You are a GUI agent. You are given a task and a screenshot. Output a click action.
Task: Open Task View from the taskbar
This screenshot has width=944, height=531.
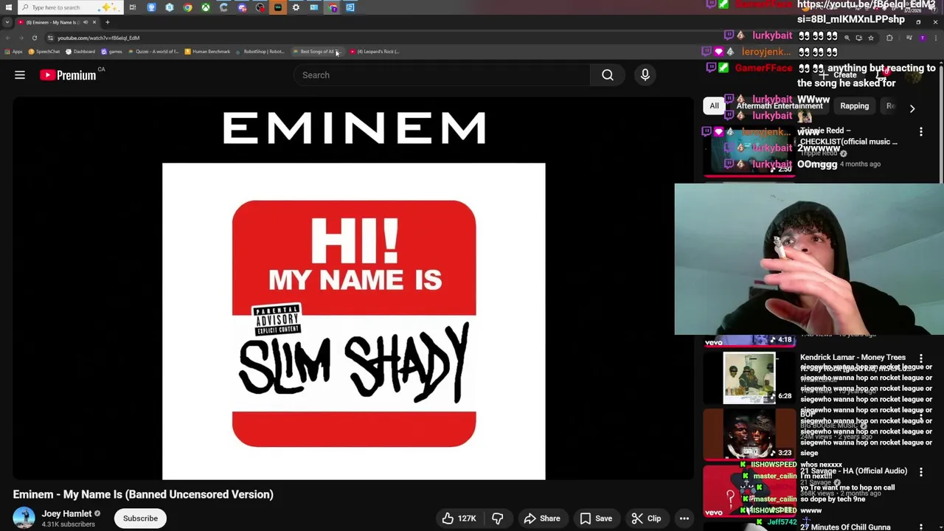click(x=133, y=7)
